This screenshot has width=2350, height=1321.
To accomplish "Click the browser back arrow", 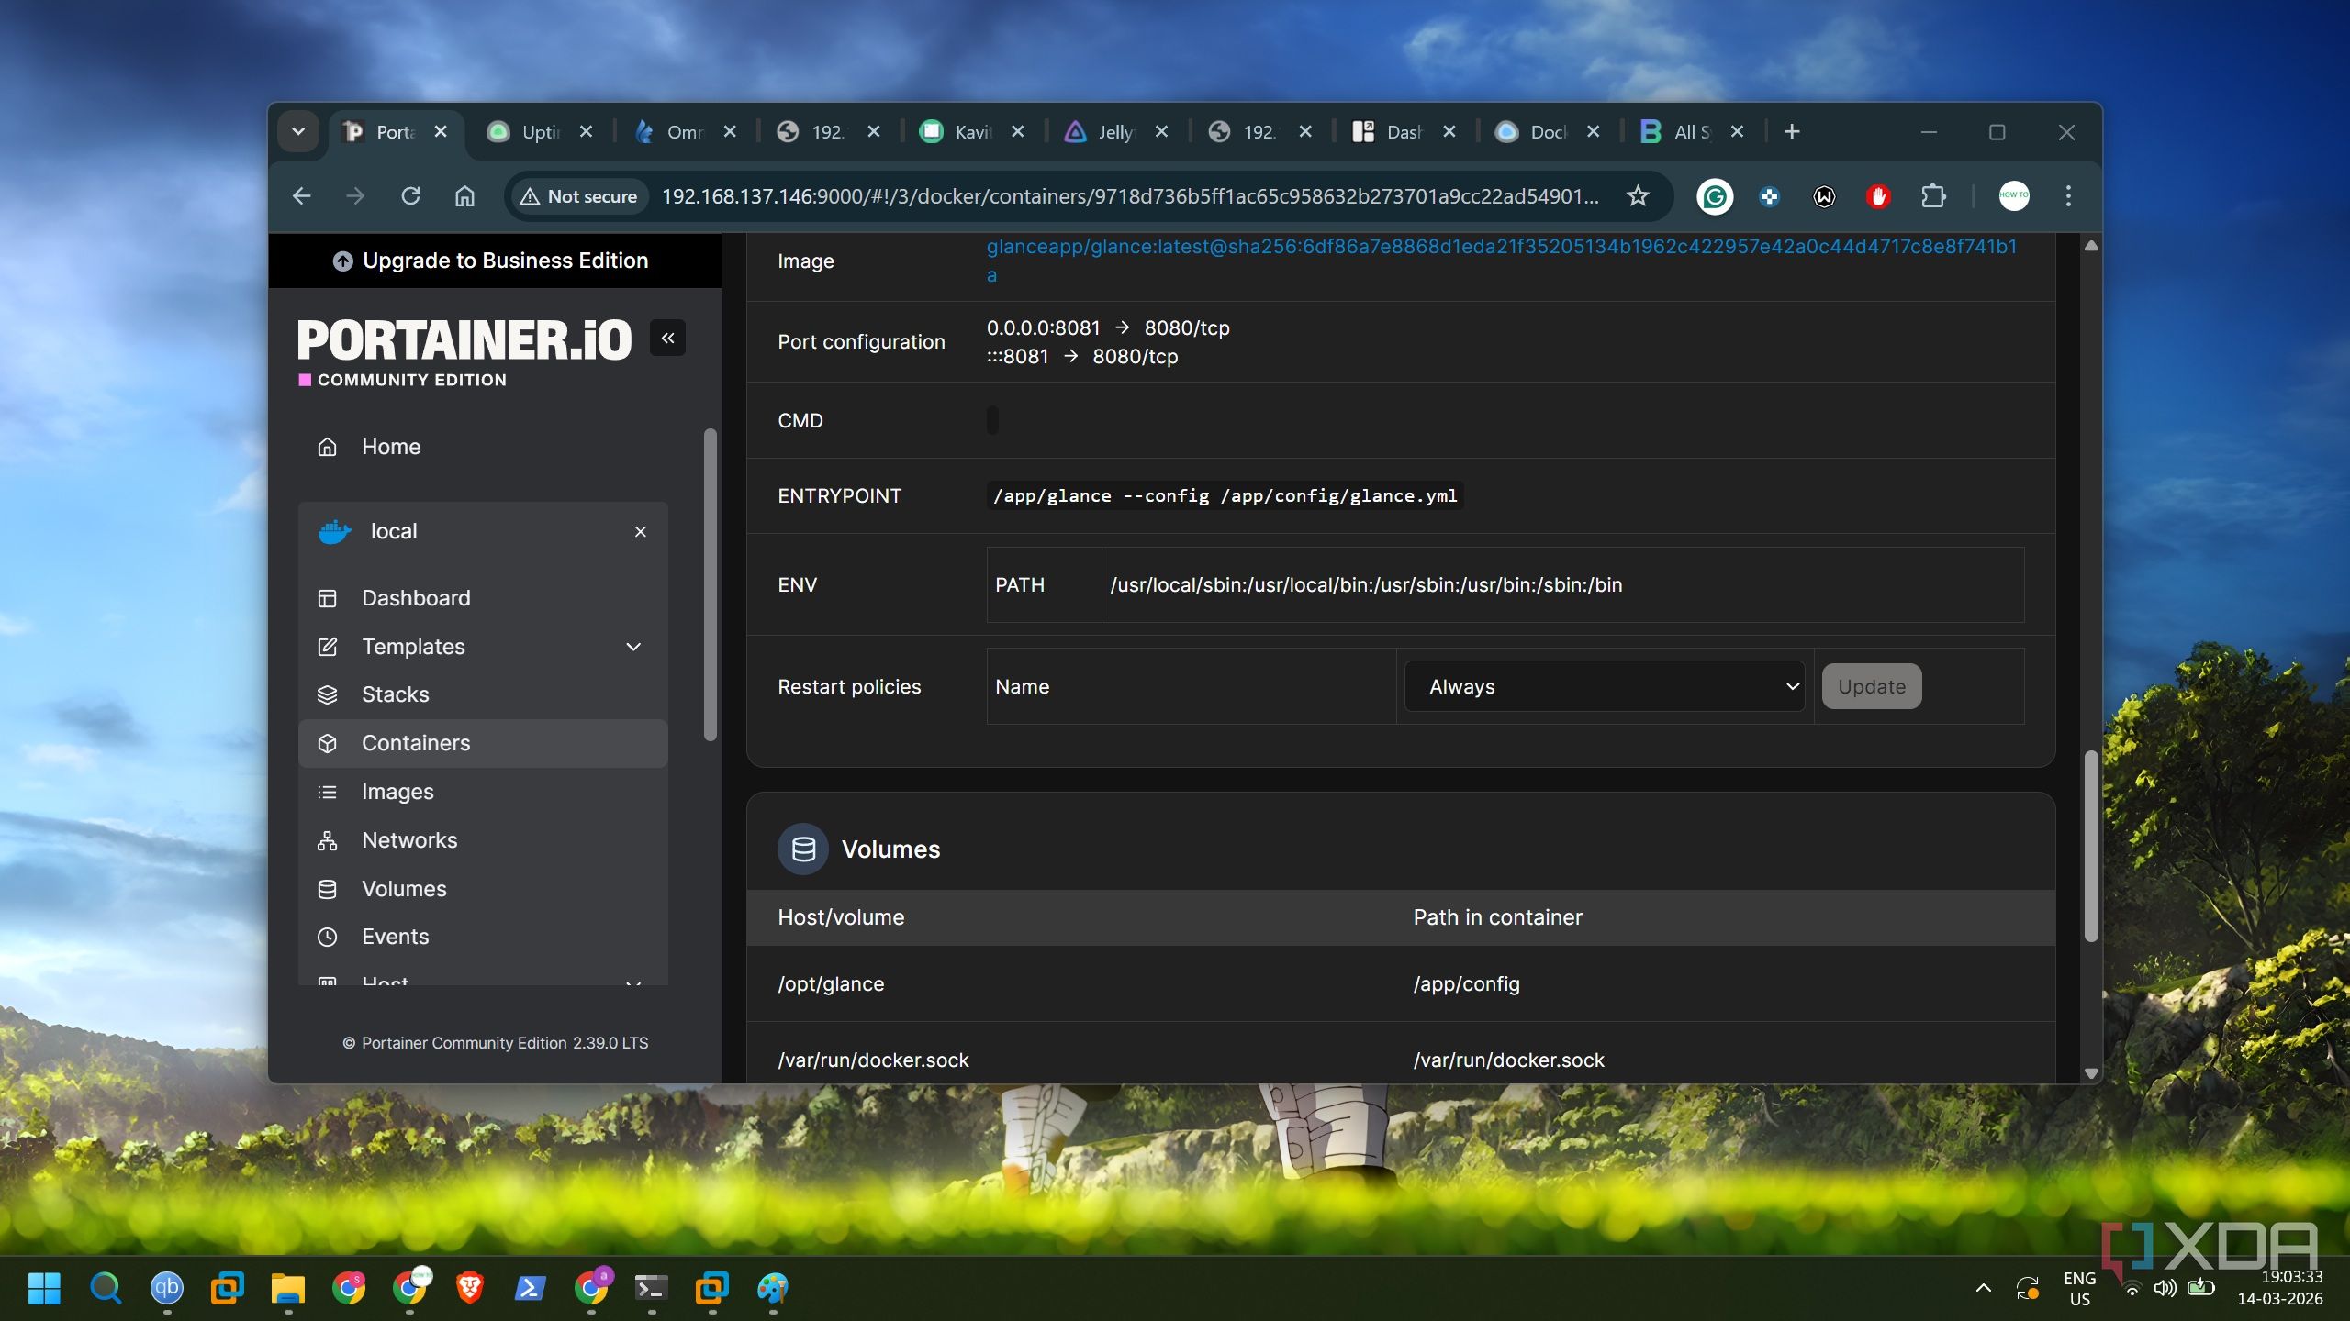I will coord(301,196).
